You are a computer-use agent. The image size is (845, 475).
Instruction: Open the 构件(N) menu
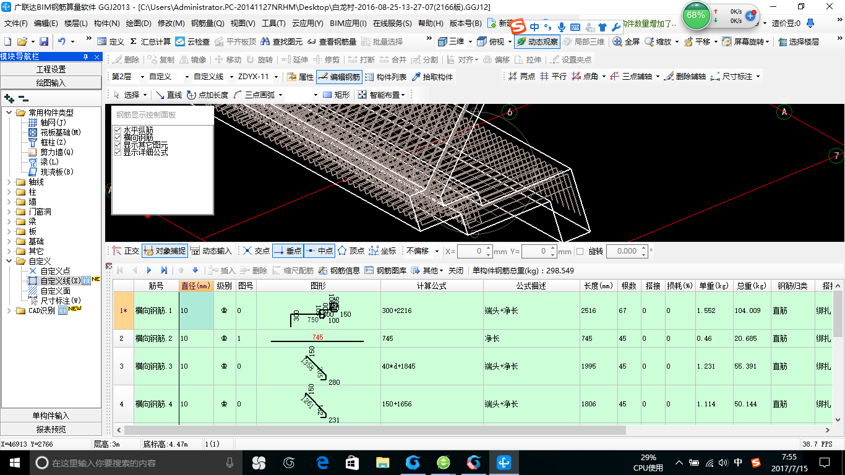click(107, 24)
